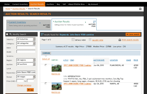Click the Select all link
147x94 pixels.
click(x=46, y=59)
